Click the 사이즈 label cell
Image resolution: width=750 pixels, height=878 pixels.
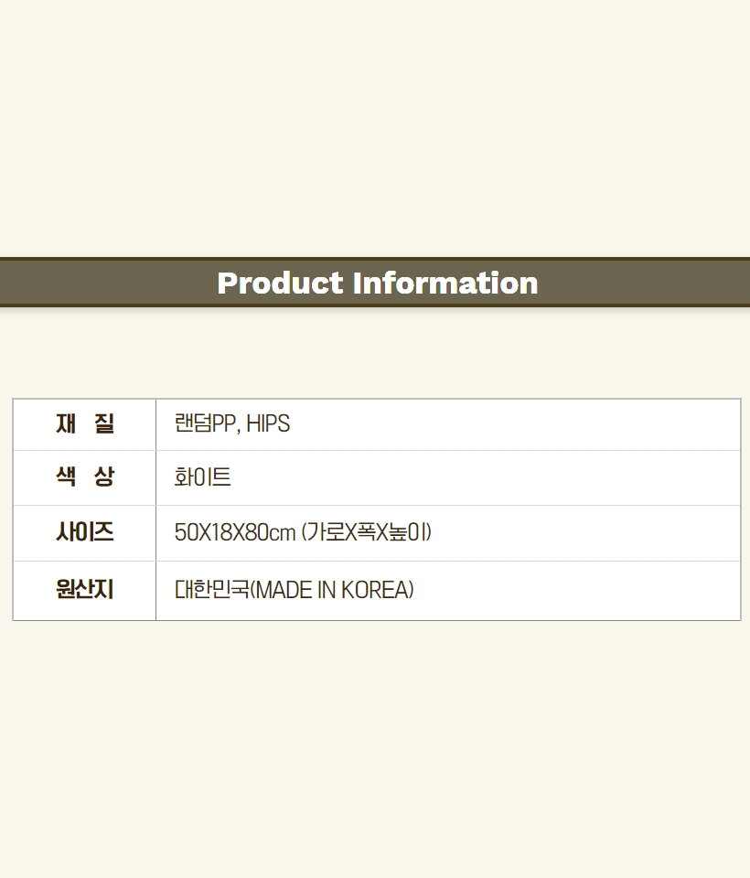[x=84, y=532]
